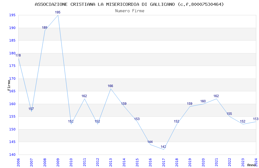Click the 162 label above 2011

pos(84,96)
